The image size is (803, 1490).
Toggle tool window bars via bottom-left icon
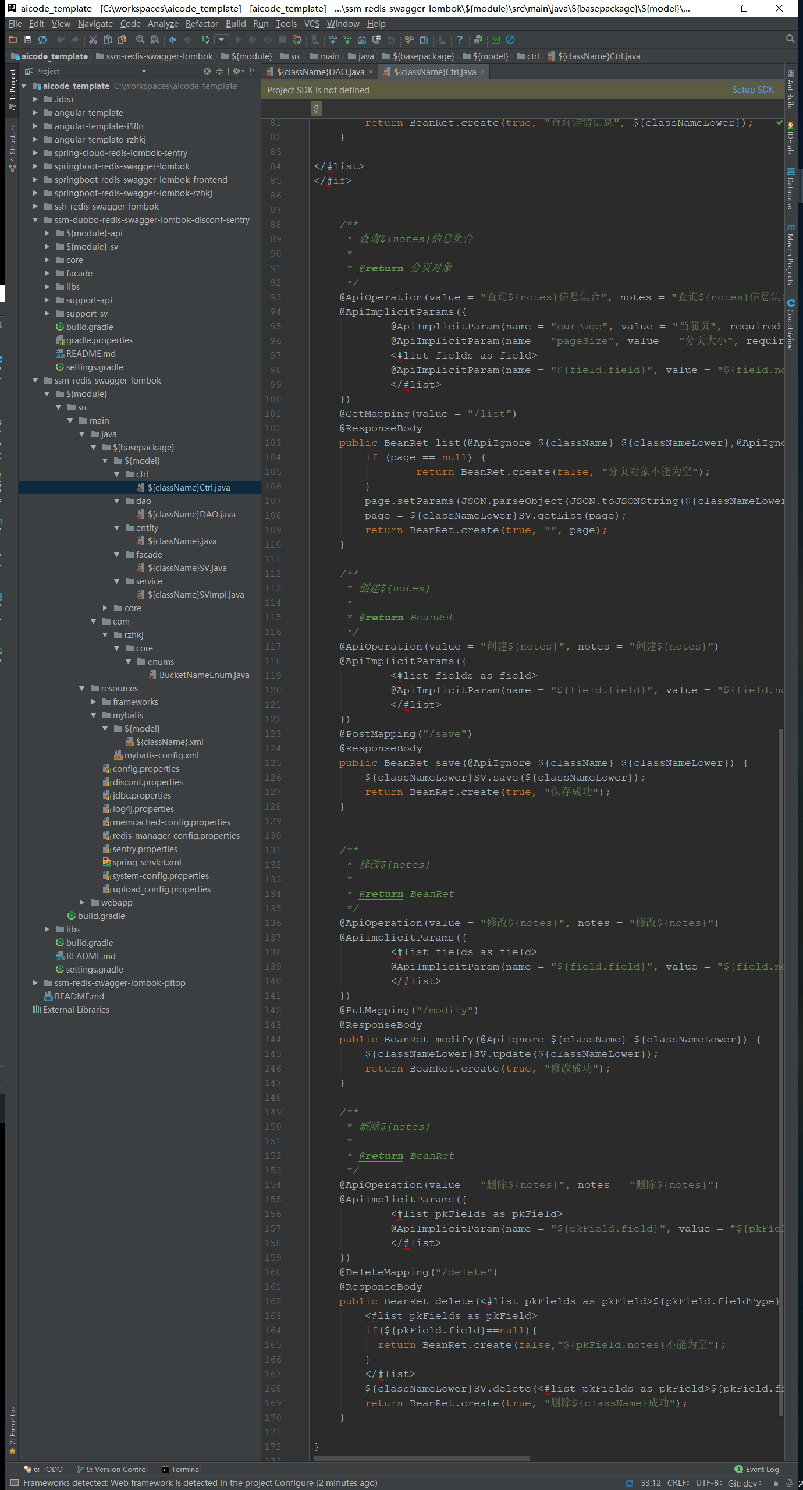pos(15,1482)
